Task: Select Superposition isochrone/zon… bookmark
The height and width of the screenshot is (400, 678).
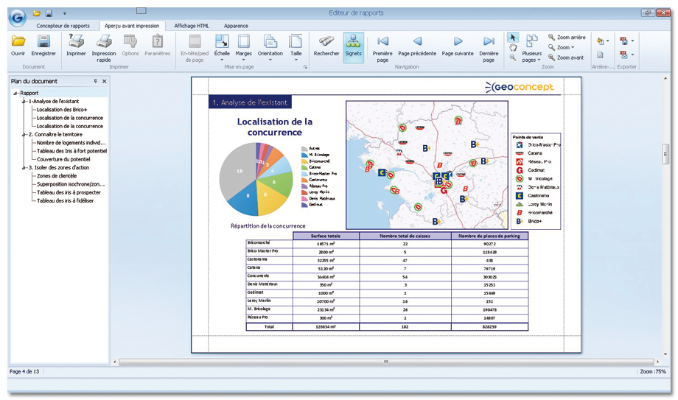Action: click(x=71, y=184)
